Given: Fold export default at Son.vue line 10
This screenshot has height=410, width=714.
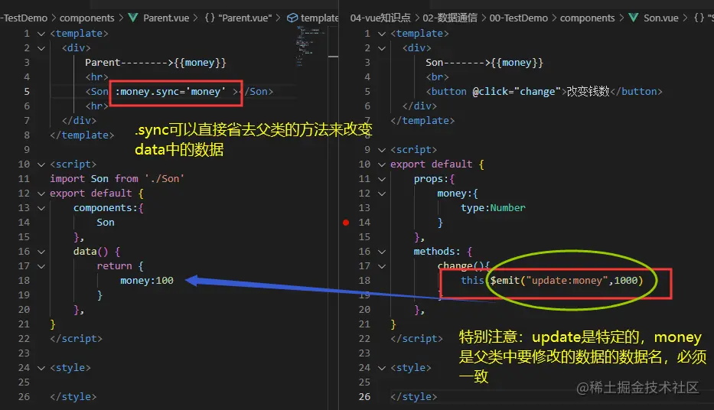Looking at the screenshot, I should pos(382,164).
